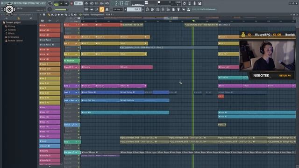
Task: Click the transport play button
Action: pos(61,3)
